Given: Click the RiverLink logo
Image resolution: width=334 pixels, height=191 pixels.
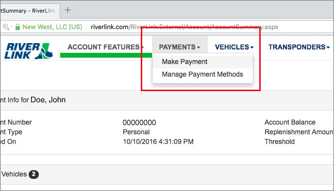Looking at the screenshot, I should tap(29, 51).
